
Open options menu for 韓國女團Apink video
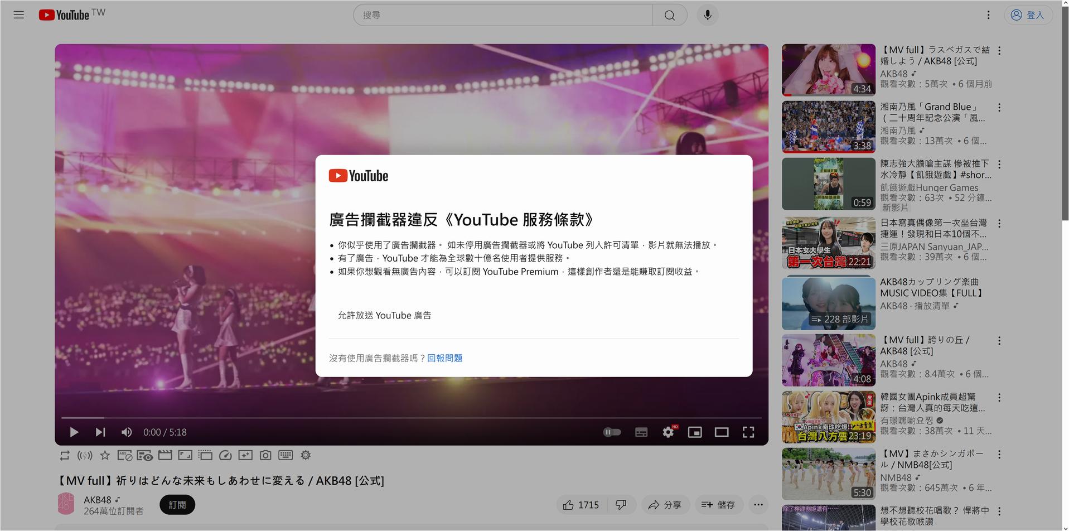999,398
